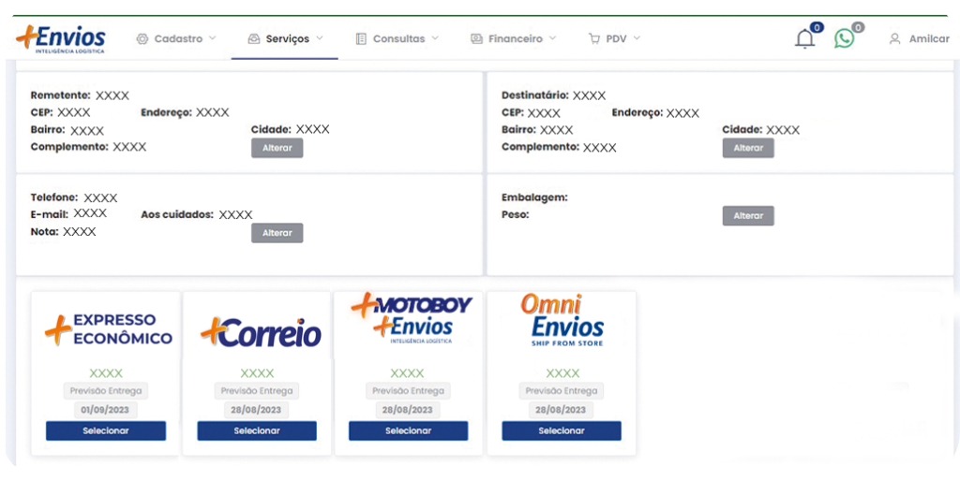960x480 pixels.
Task: Expand the Consultas menu chevron
Action: pyautogui.click(x=435, y=37)
